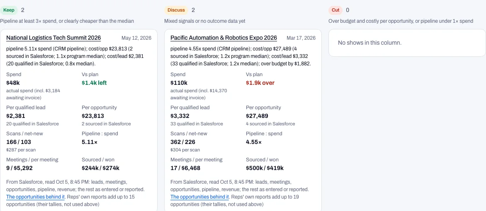Select the Discuss column badge
The image size is (486, 211).
coord(176,10)
